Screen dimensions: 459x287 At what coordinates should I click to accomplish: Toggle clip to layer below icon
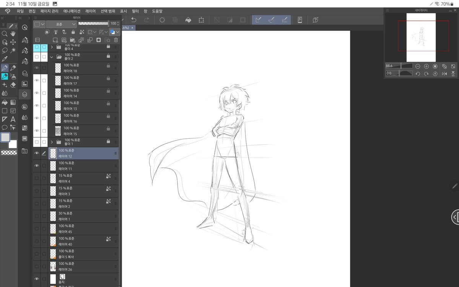coord(47,32)
